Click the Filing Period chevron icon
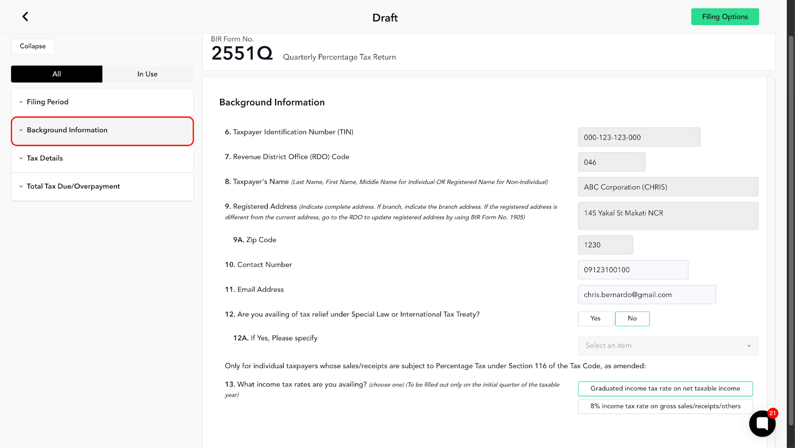The width and height of the screenshot is (795, 448). (21, 102)
